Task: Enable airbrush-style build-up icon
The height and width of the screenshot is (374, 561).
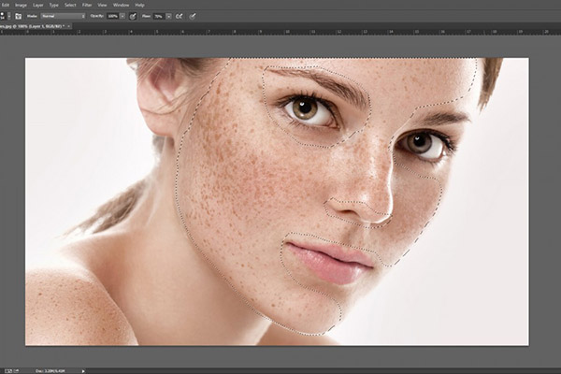Action: coord(180,16)
